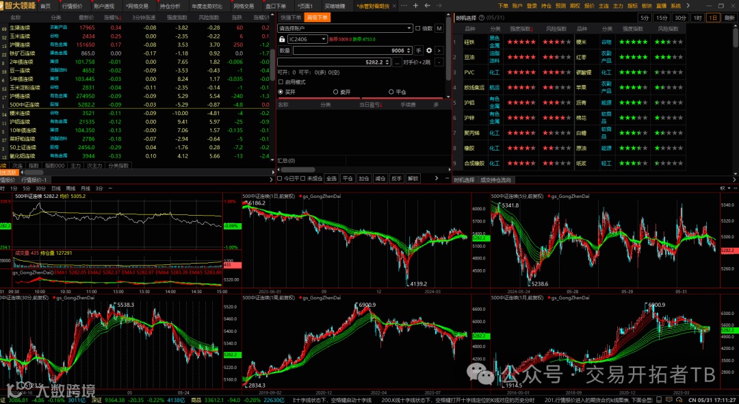Show more position buttons right arrow
This screenshot has height=404, width=739.
pyautogui.click(x=437, y=178)
